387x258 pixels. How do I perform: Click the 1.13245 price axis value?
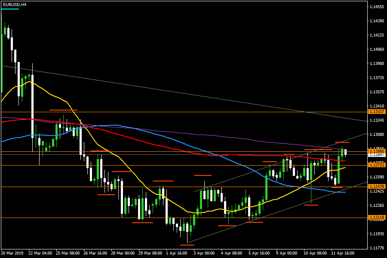tap(377, 120)
